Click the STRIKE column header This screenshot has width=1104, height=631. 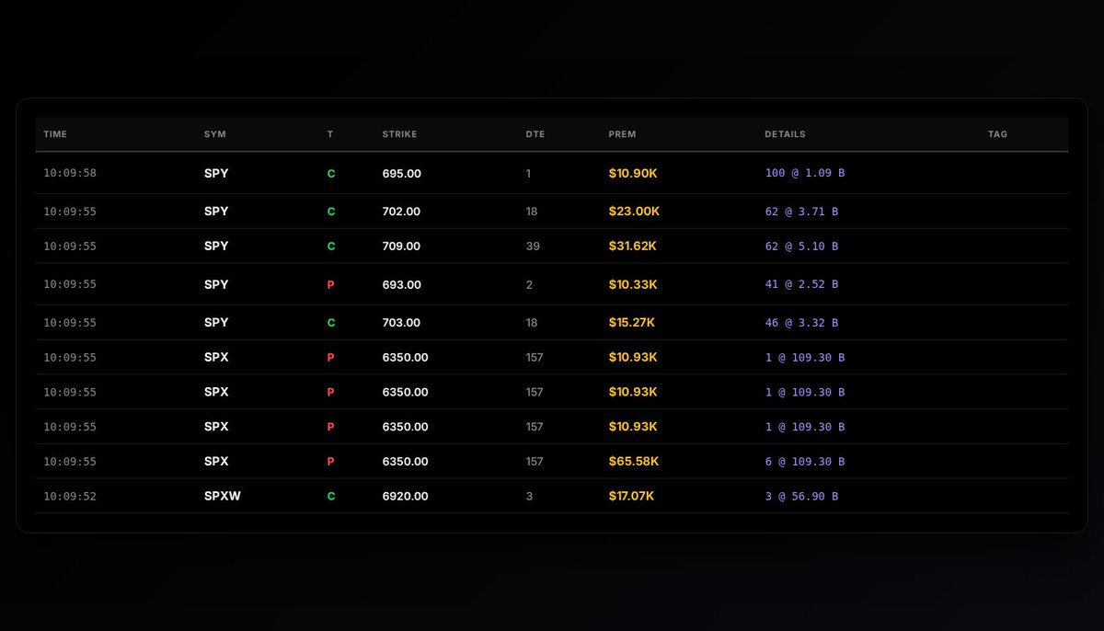399,133
